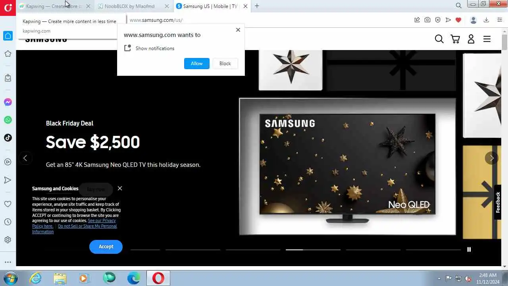Close the Samsung and Cookies banner
Viewport: 508px width, 286px height.
pyautogui.click(x=120, y=188)
